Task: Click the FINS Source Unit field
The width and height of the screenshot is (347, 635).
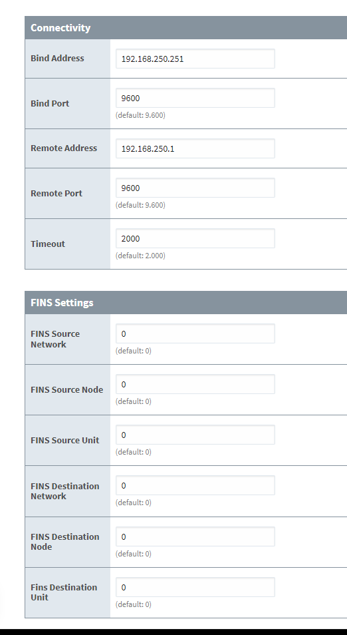Action: tap(195, 435)
